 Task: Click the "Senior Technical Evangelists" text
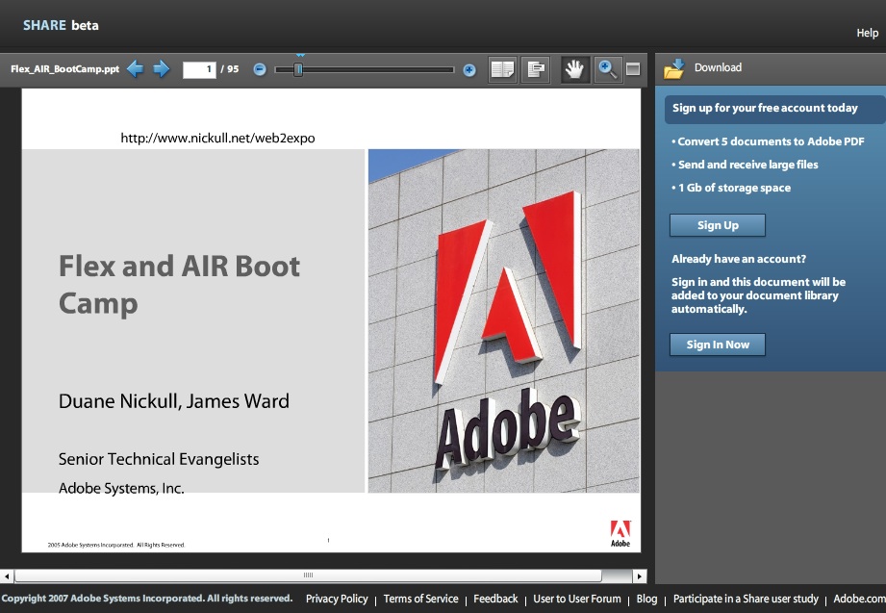(x=159, y=459)
